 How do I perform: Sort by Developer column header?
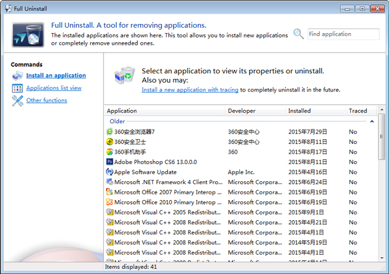[x=255, y=111]
